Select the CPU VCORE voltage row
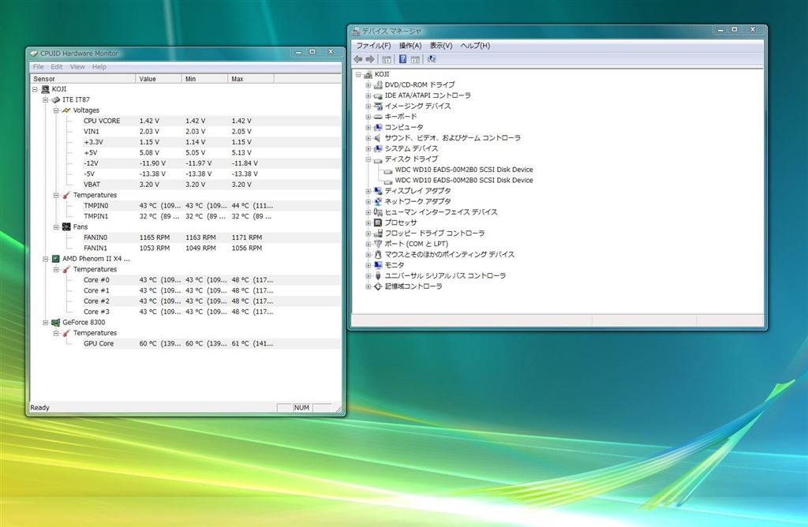 click(x=102, y=121)
